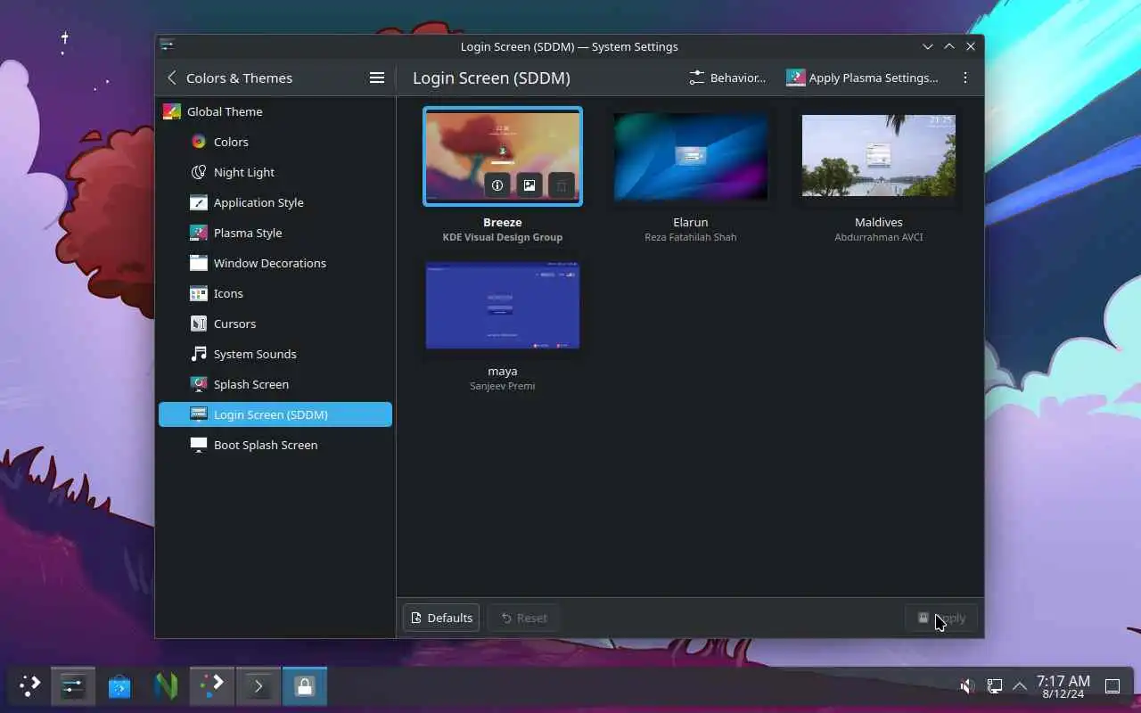Open Boot Splash Screen settings
Viewport: 1141px width, 713px height.
click(x=275, y=445)
